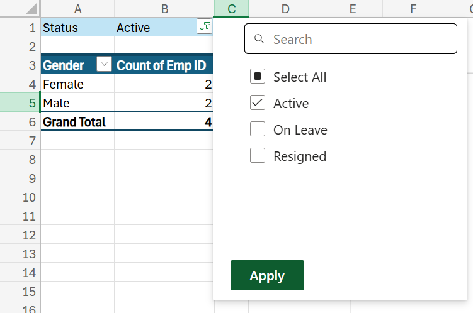The height and width of the screenshot is (313, 473).
Task: Check the On Leave filter option
Action: point(258,129)
